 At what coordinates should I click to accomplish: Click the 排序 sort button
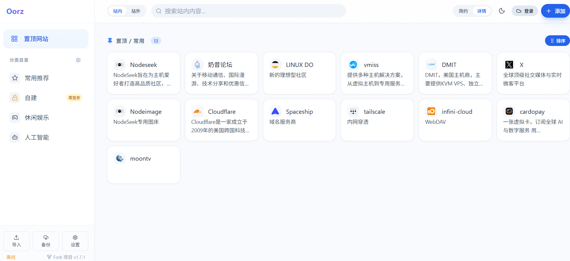tap(558, 41)
